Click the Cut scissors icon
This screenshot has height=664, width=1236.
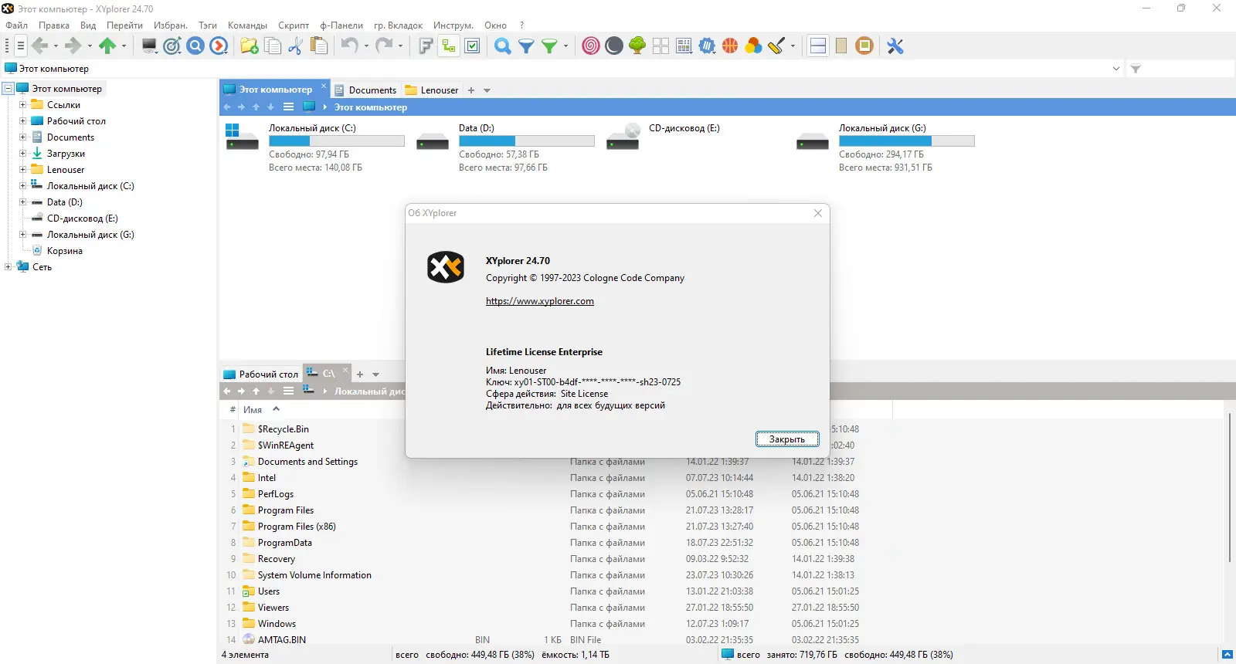(x=295, y=46)
